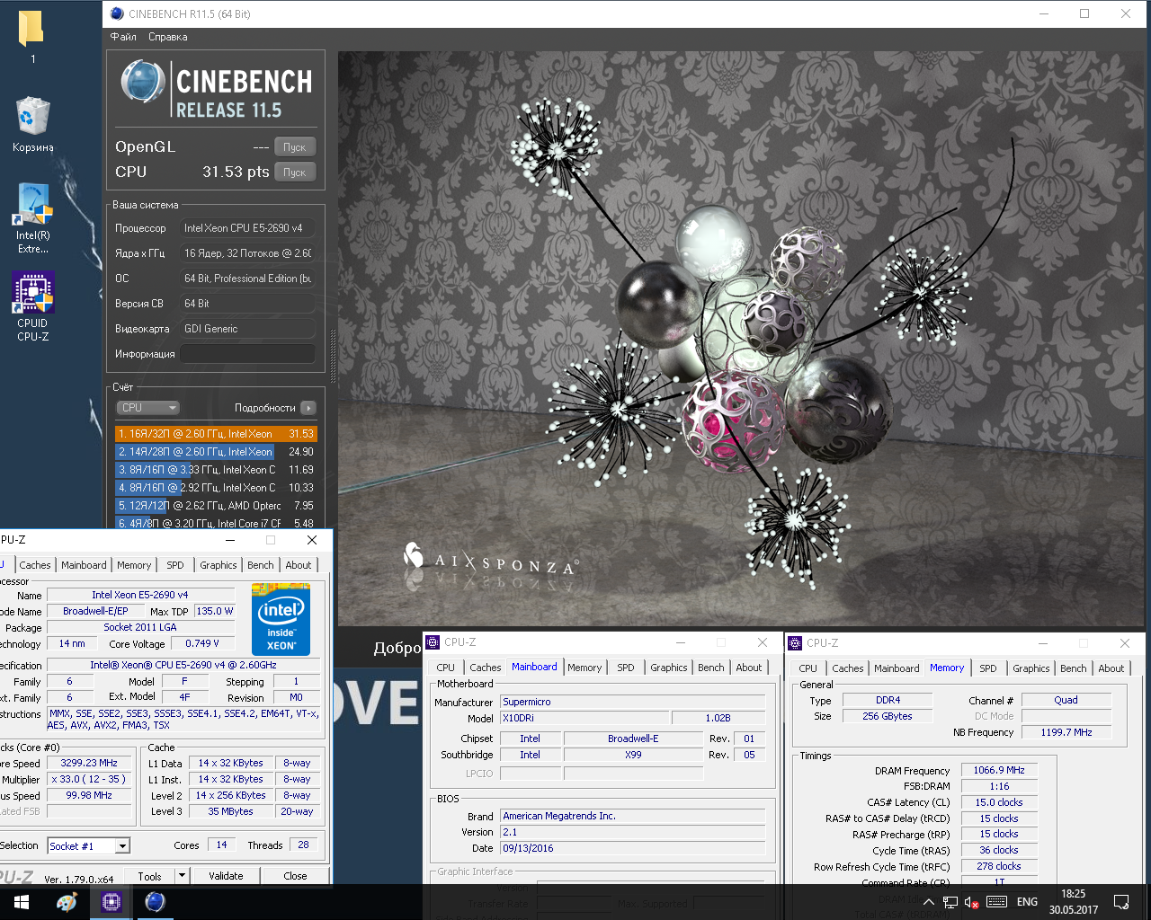Image resolution: width=1151 pixels, height=920 pixels.
Task: Switch to Graphics tab in right CPU-Z
Action: (x=1031, y=668)
